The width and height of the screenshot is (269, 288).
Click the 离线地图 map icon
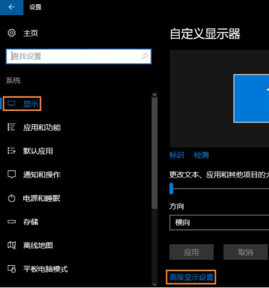(11, 245)
